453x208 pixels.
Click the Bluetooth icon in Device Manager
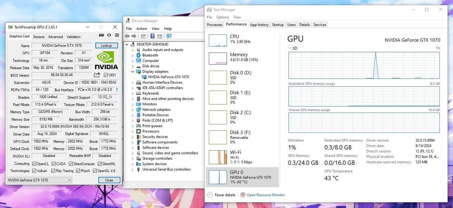point(139,55)
